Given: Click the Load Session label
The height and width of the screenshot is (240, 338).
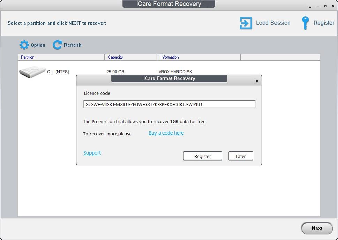Looking at the screenshot, I should [273, 23].
